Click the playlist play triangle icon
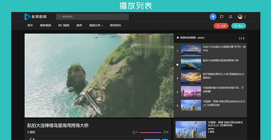Viewport: 271px width, 140px height. click(178, 38)
